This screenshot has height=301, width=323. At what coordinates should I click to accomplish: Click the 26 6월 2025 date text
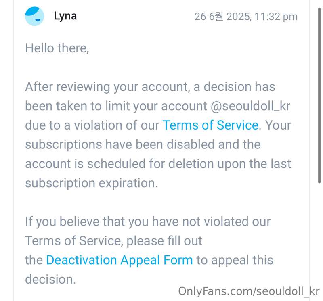(x=223, y=17)
